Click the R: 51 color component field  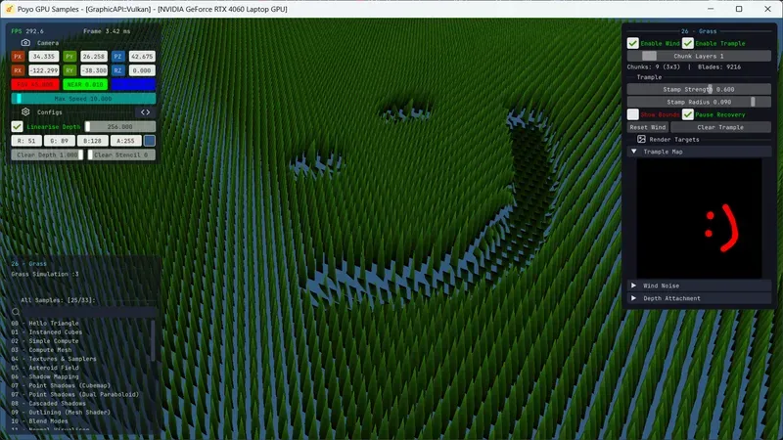[x=26, y=141]
